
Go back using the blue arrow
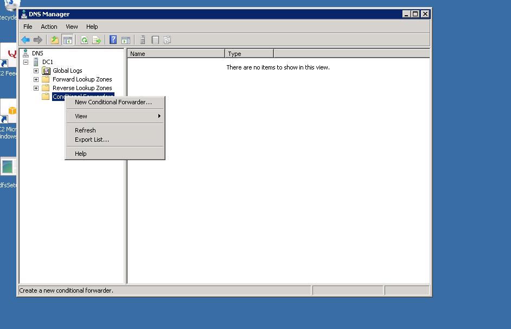(x=25, y=40)
